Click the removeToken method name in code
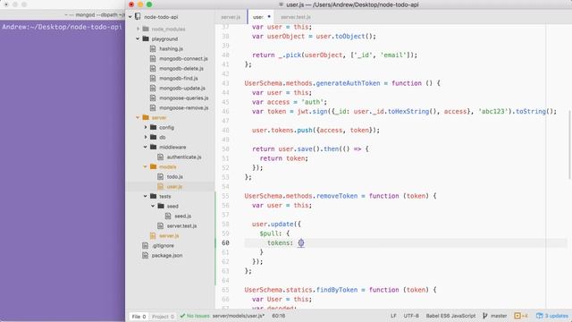572x322 pixels. (x=337, y=196)
